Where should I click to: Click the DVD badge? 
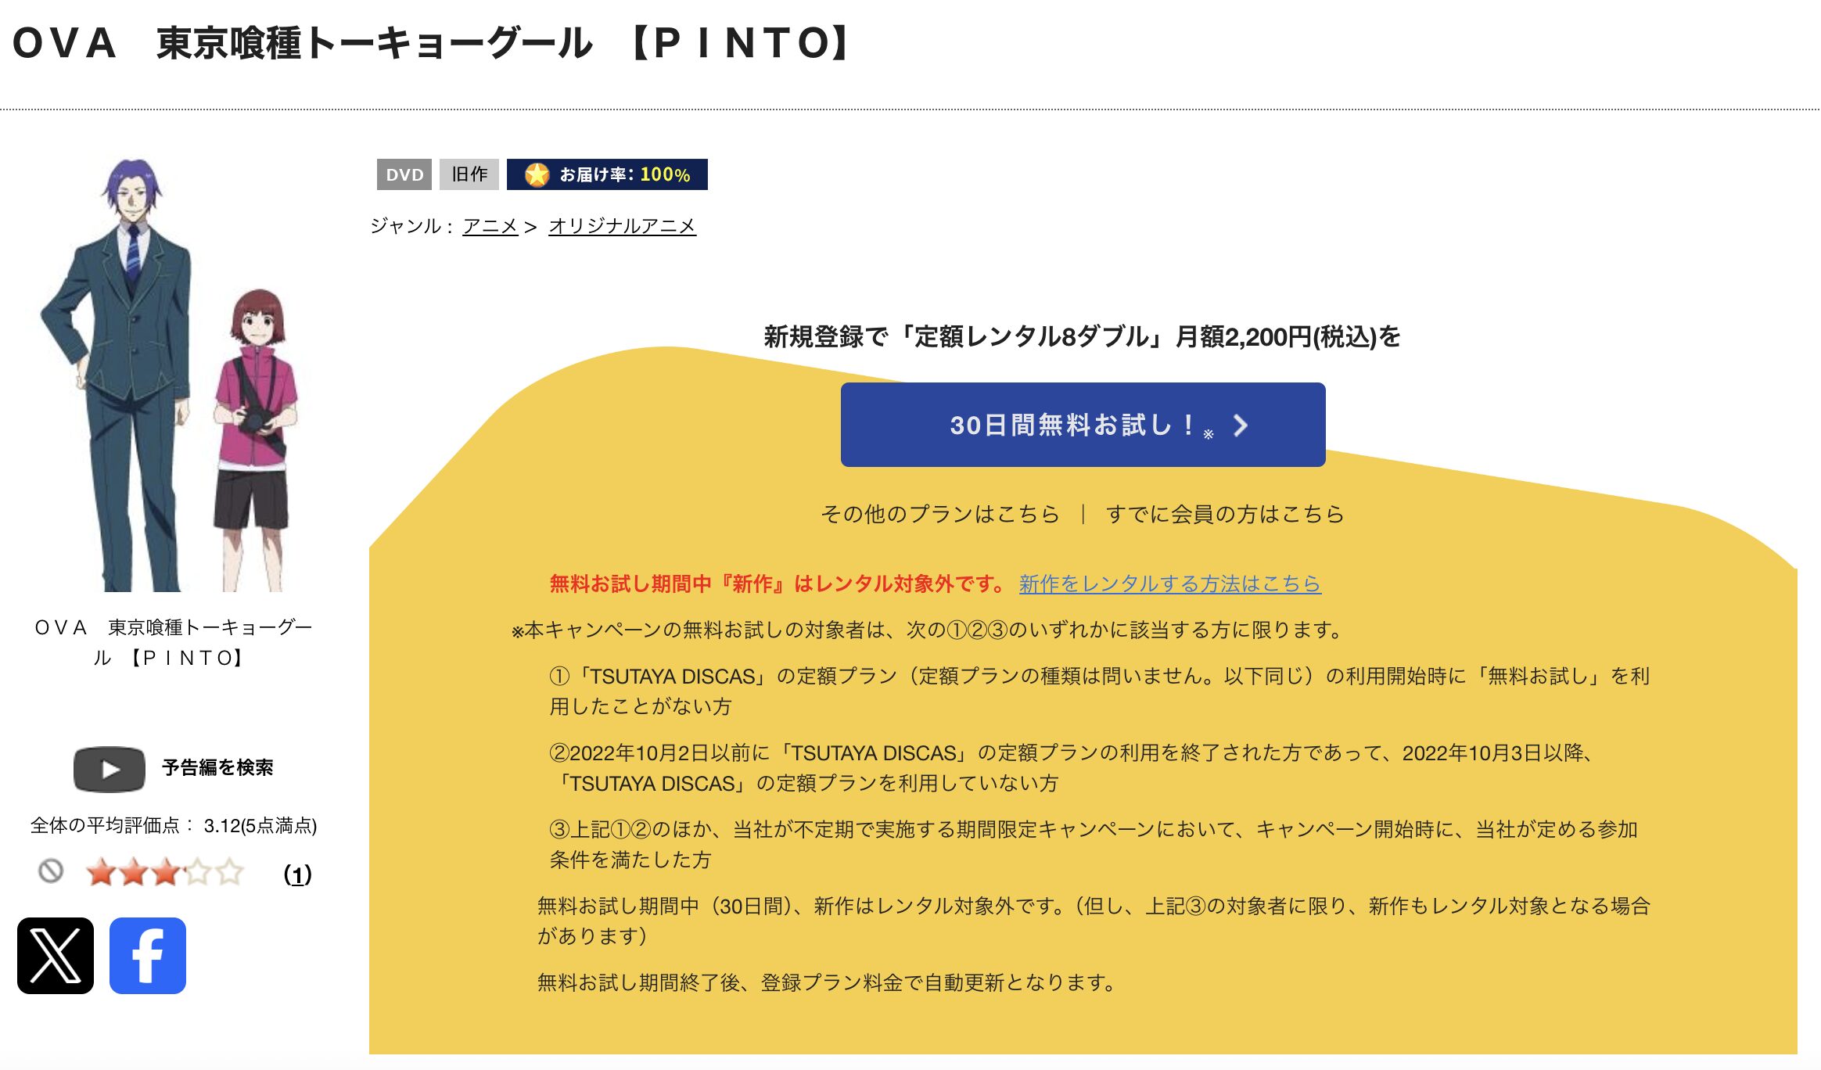(404, 174)
